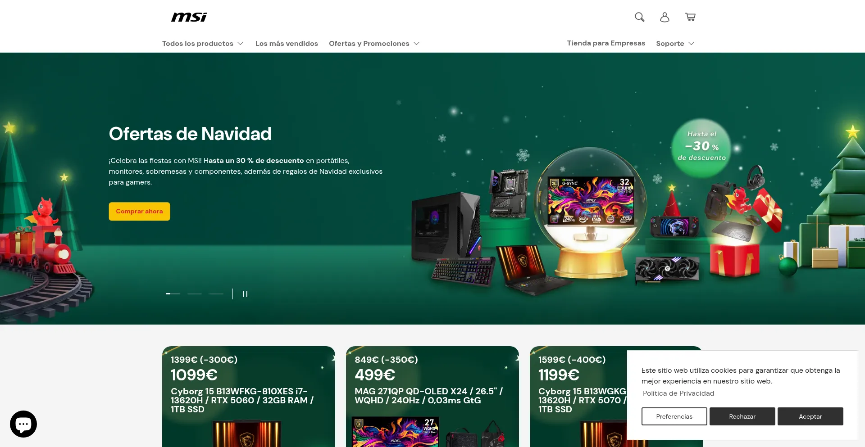The image size is (865, 447).
Task: Open cookie "Preferencias" settings
Action: (674, 416)
